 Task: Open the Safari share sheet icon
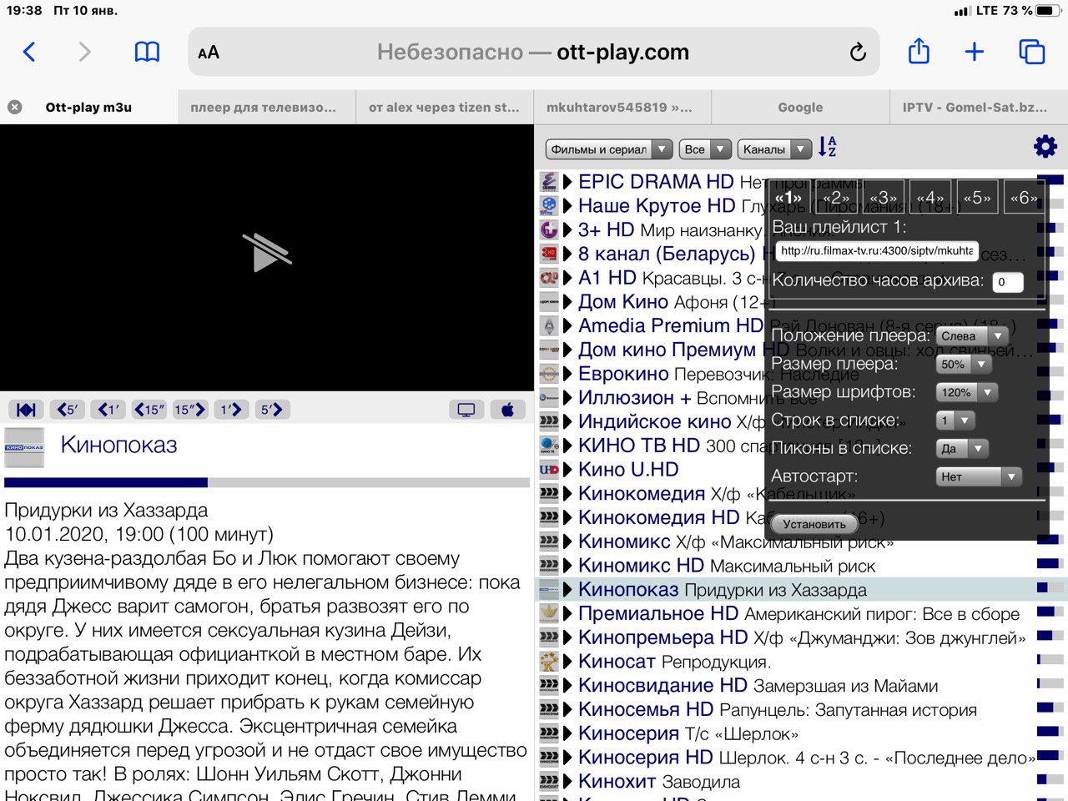[919, 51]
